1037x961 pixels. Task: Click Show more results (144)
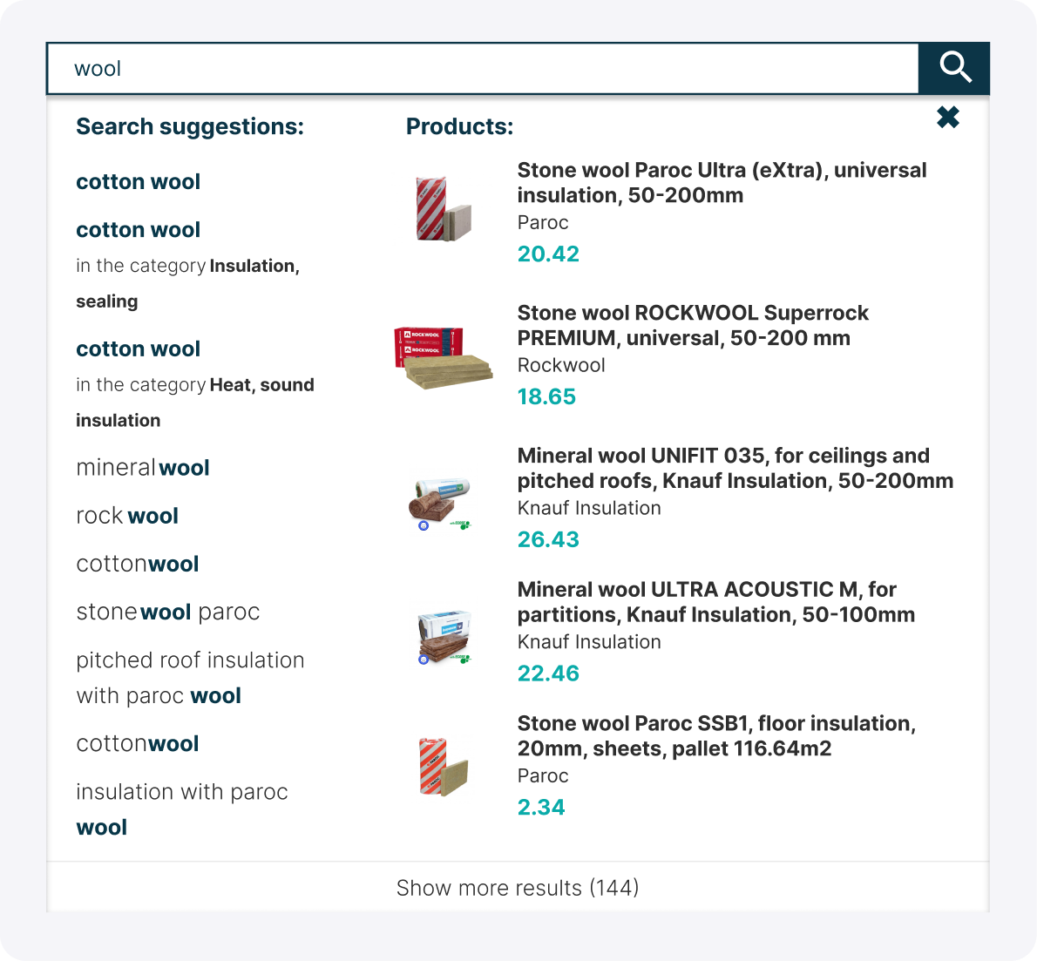518,888
